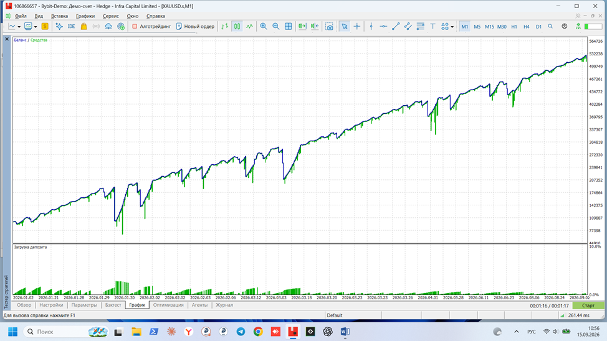Show hidden system tray icons chevron
Image resolution: width=607 pixels, height=341 pixels.
click(517, 332)
